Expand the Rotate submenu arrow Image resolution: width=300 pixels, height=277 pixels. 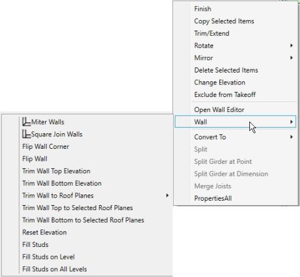click(291, 46)
